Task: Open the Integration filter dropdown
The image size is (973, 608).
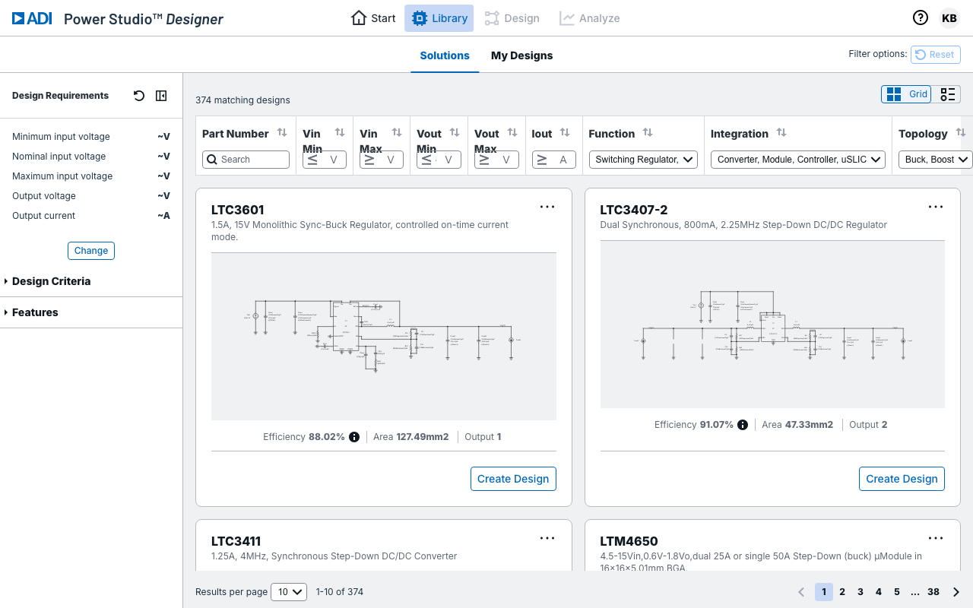Action: pyautogui.click(x=798, y=160)
